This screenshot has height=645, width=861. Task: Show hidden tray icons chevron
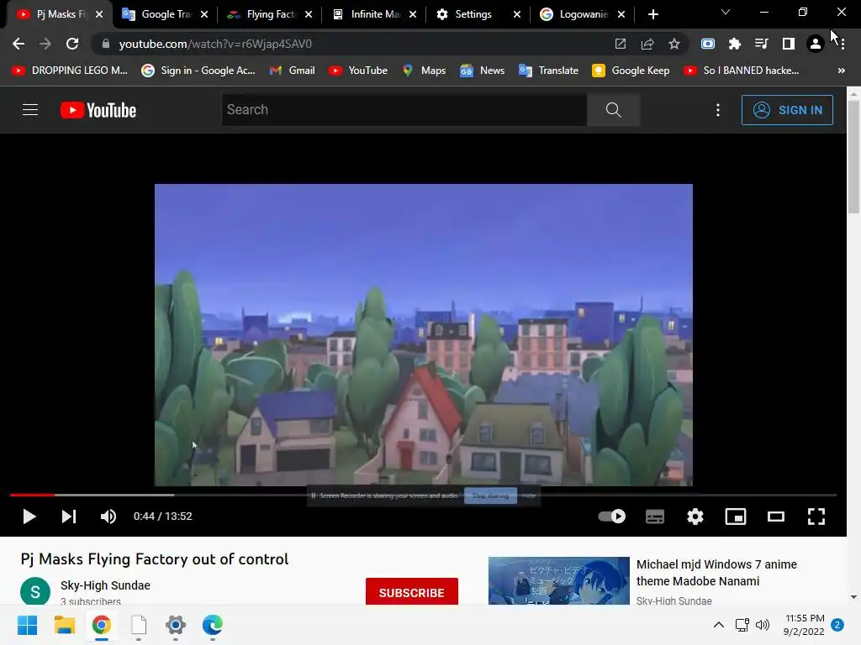point(718,625)
